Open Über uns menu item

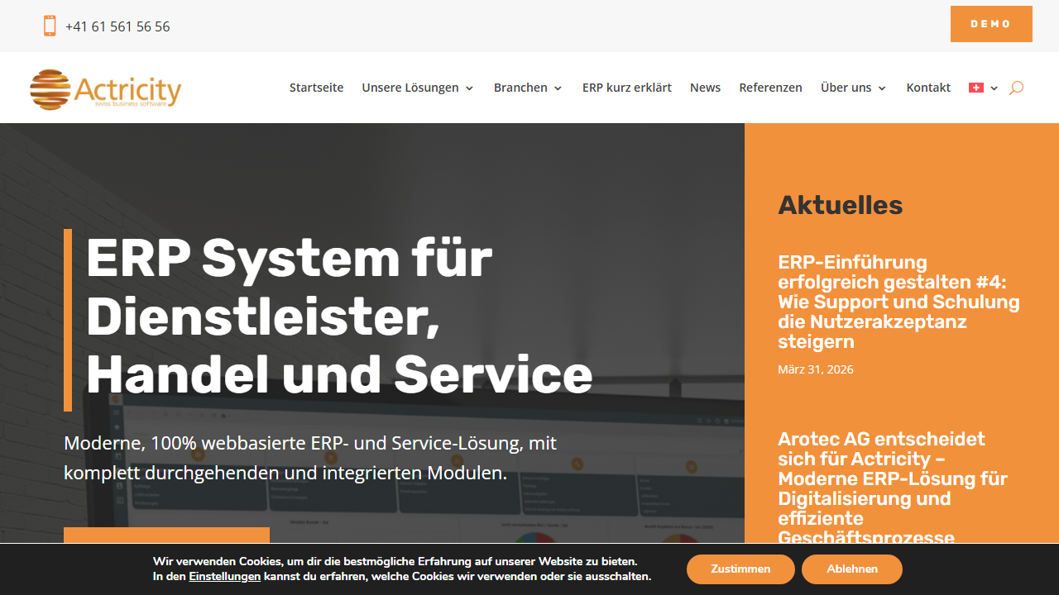point(846,88)
